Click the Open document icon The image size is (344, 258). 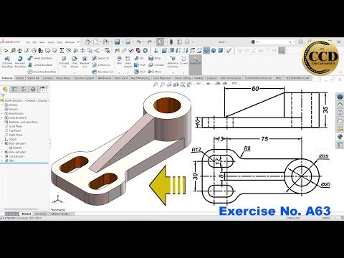point(106,42)
